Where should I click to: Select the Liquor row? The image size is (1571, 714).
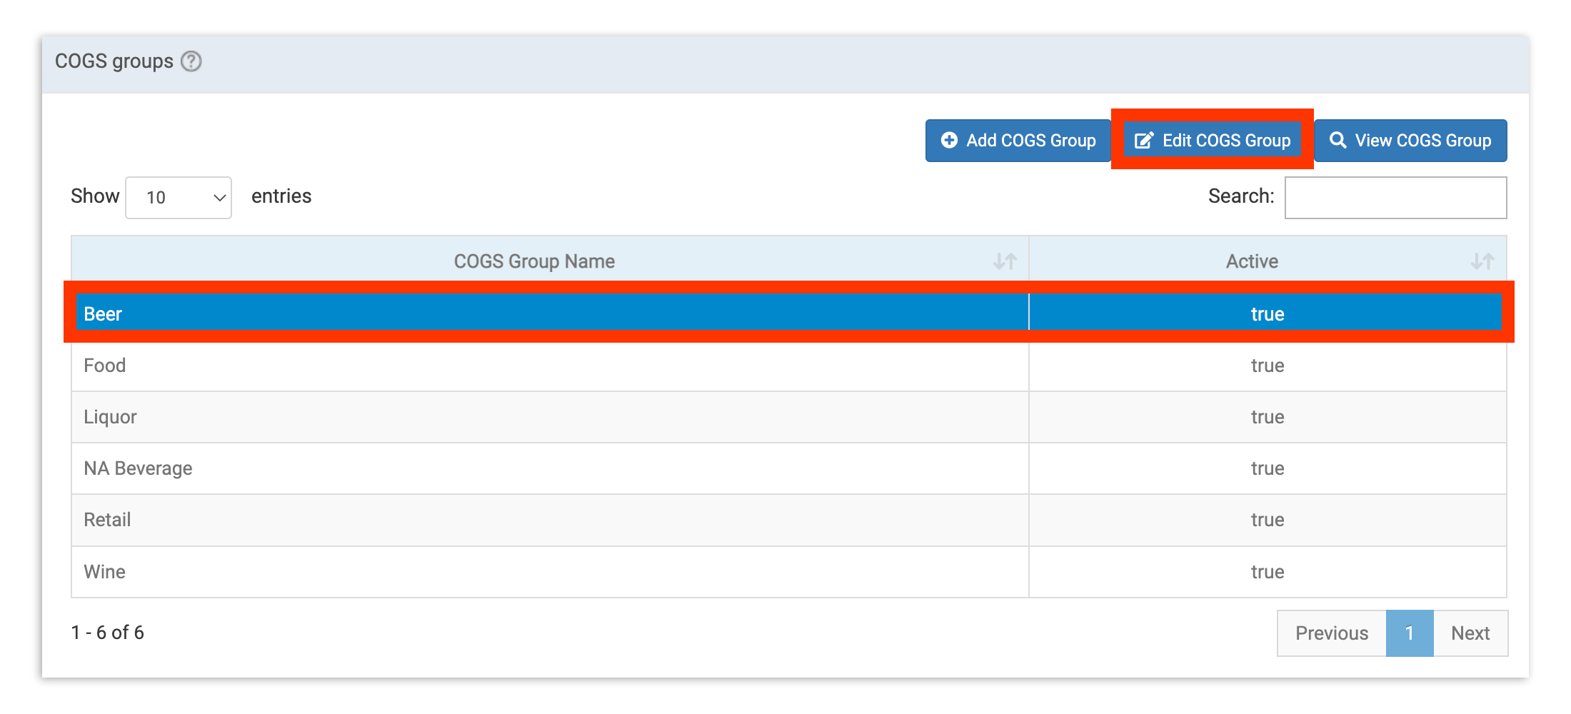pyautogui.click(x=110, y=417)
